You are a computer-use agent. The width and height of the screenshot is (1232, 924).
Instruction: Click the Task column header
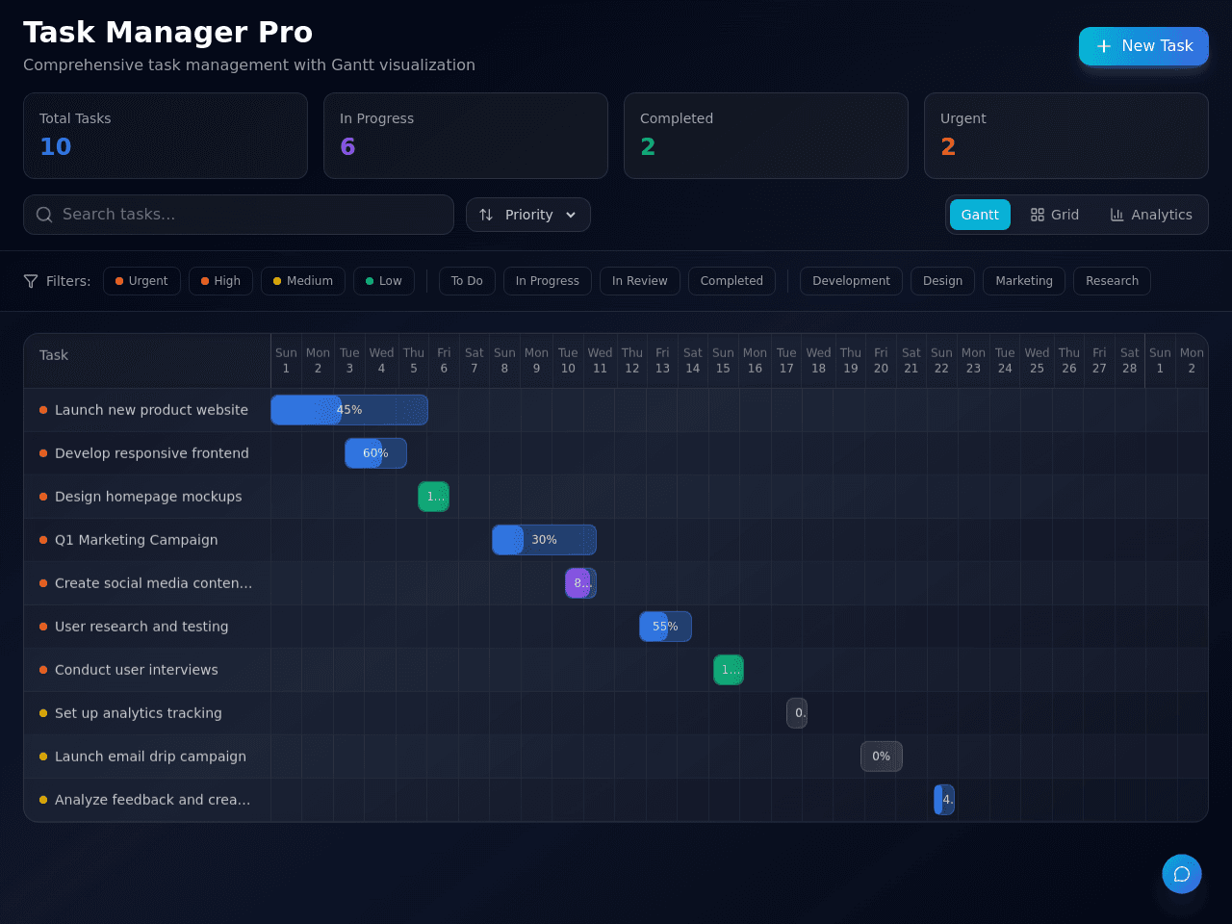click(147, 361)
